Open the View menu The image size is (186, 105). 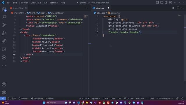click(x=33, y=3)
